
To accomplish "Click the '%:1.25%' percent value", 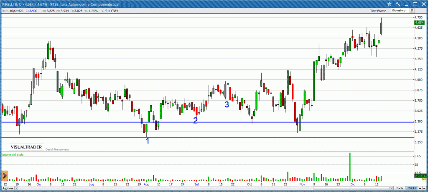I will click(x=90, y=10).
